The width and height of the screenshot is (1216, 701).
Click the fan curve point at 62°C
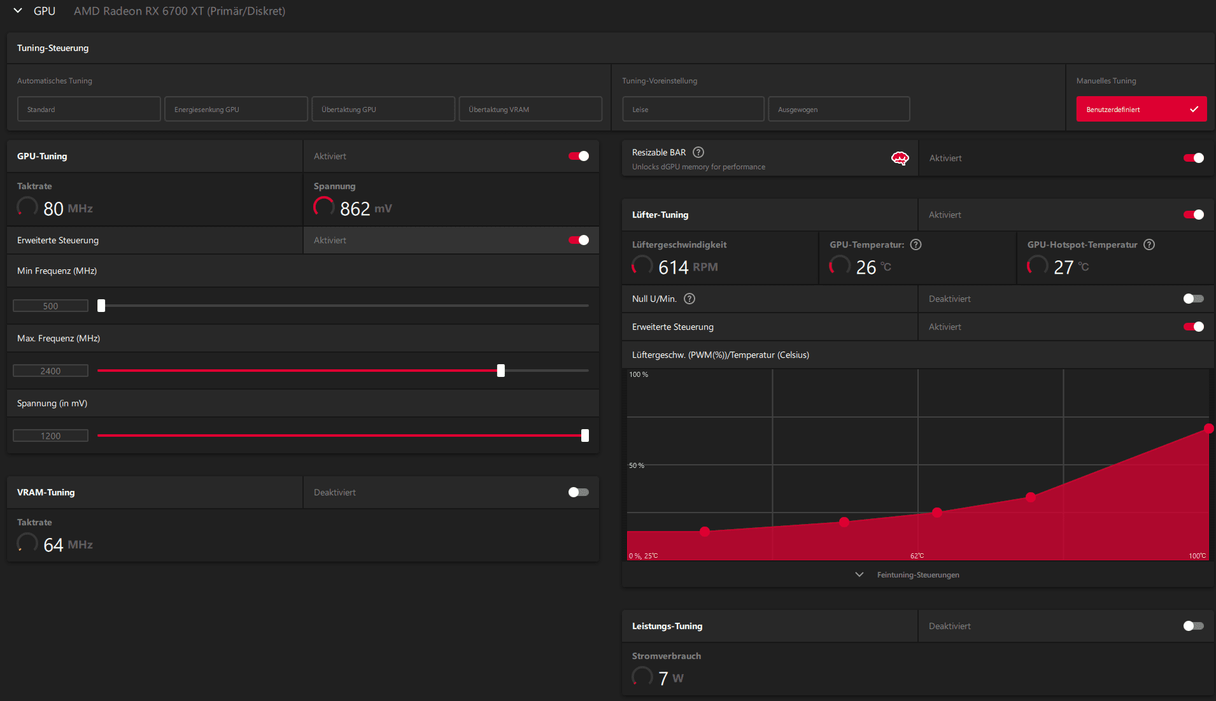tap(937, 512)
